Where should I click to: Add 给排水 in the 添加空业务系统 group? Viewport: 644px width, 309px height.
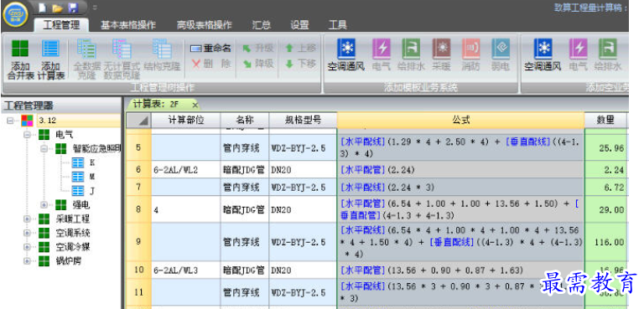[608, 55]
